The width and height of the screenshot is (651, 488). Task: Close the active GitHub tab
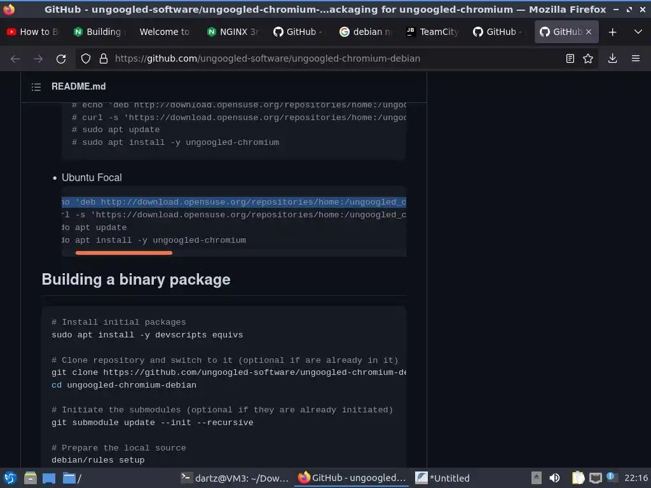[588, 32]
